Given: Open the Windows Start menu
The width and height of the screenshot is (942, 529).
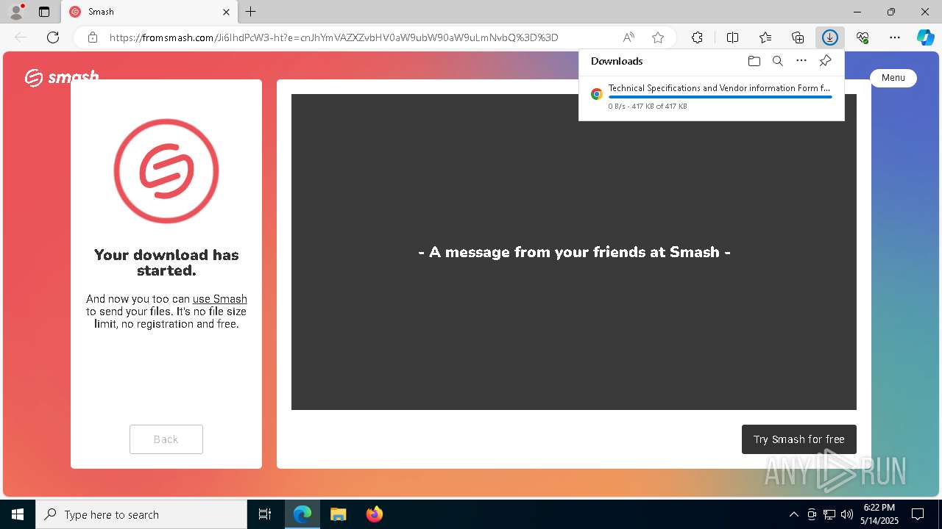Looking at the screenshot, I should click(18, 514).
